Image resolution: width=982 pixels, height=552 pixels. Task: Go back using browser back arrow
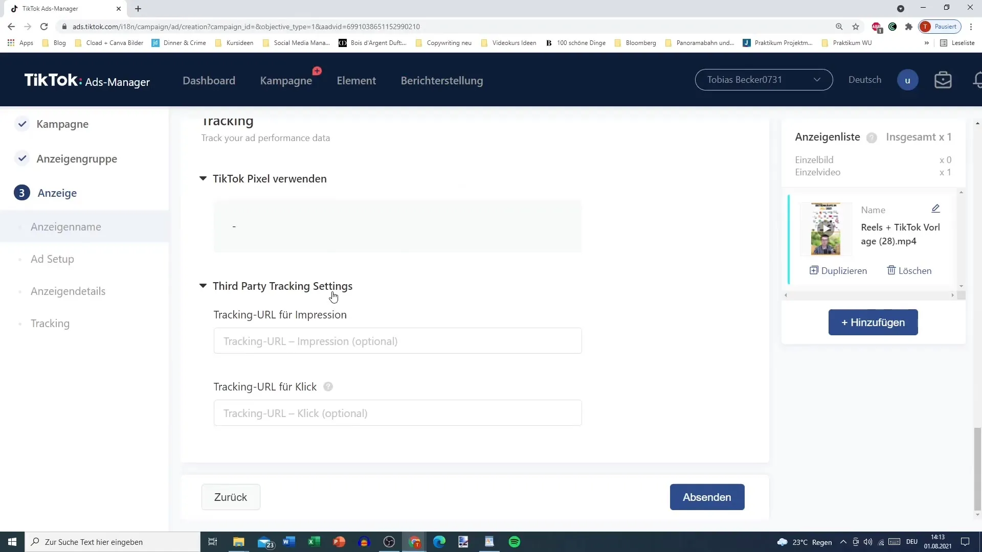click(11, 27)
